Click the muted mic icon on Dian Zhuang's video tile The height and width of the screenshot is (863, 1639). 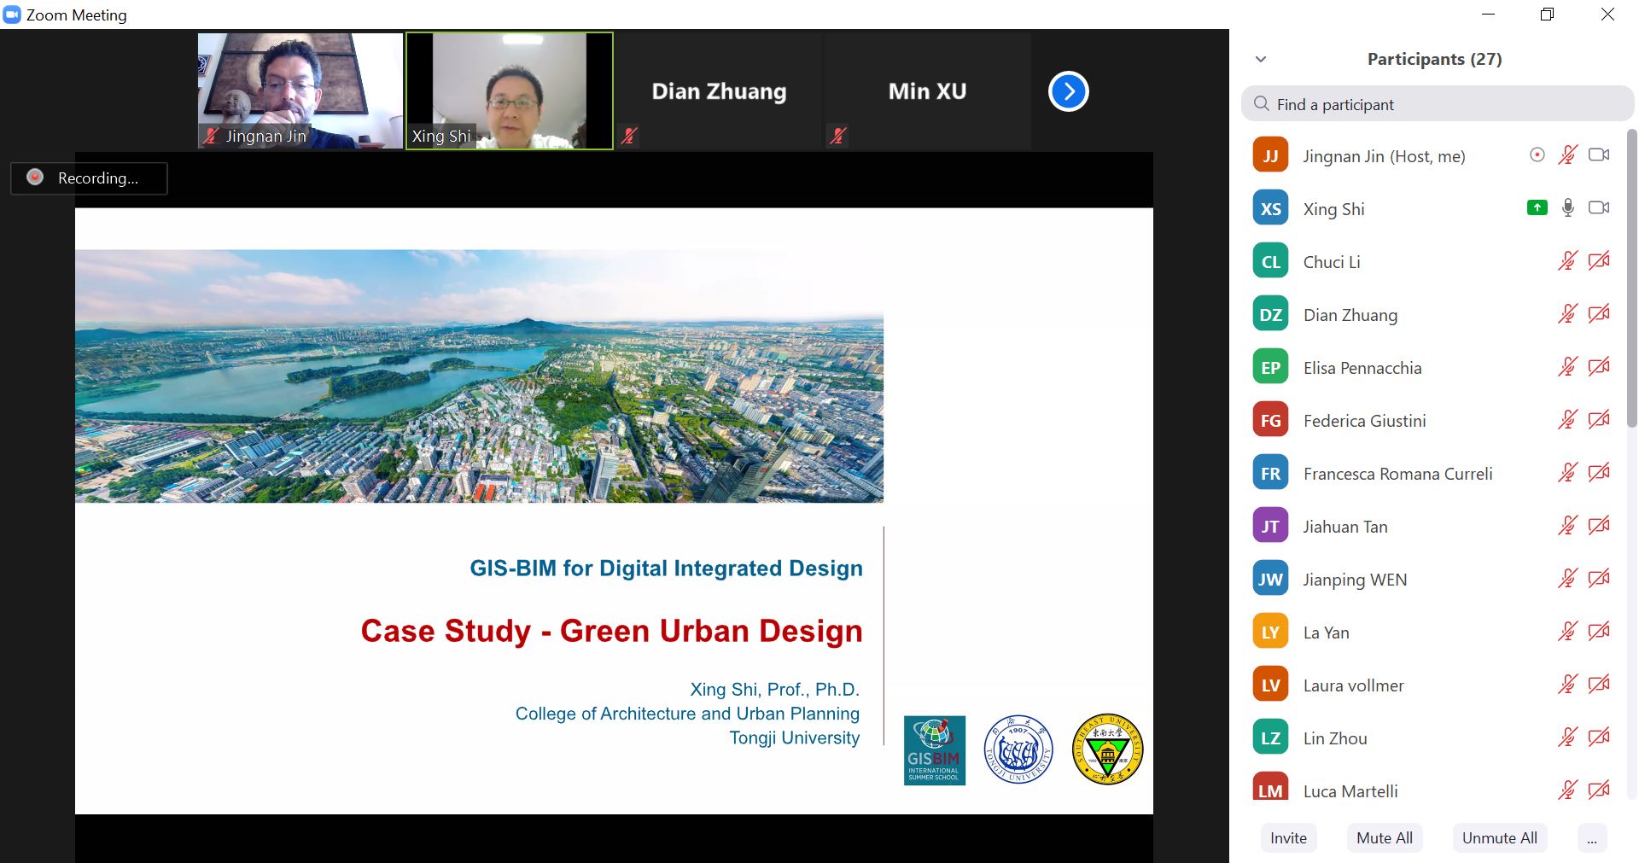630,136
